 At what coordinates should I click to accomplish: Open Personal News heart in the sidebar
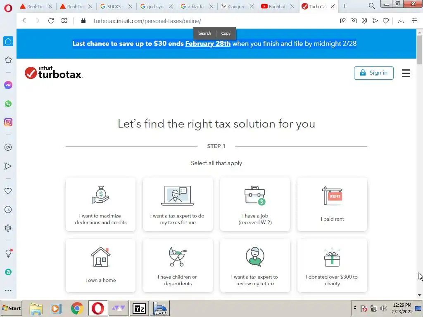[x=8, y=191]
